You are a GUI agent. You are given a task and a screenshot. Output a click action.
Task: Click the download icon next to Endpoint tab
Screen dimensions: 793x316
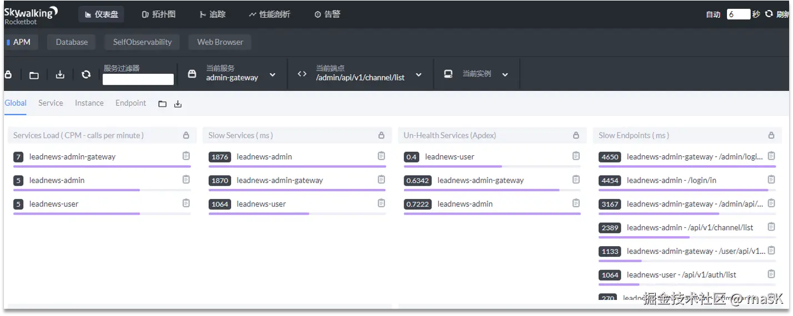tap(178, 104)
